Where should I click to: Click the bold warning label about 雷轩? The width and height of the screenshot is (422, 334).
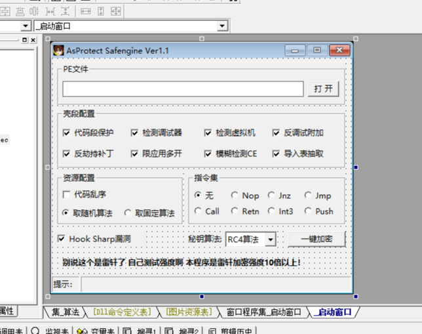pyautogui.click(x=181, y=262)
